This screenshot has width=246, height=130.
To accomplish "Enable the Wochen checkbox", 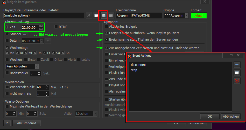I will (x=7, y=60).
